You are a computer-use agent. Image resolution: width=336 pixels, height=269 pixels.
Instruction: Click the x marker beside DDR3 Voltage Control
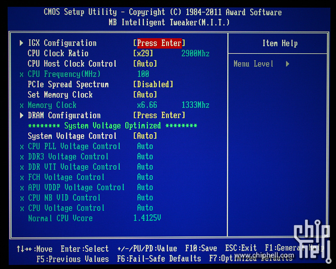[x=22, y=157]
